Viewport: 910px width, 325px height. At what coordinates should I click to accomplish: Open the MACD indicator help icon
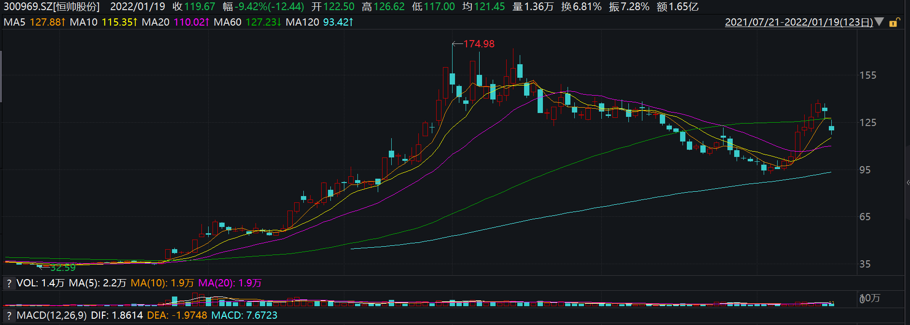pos(9,316)
